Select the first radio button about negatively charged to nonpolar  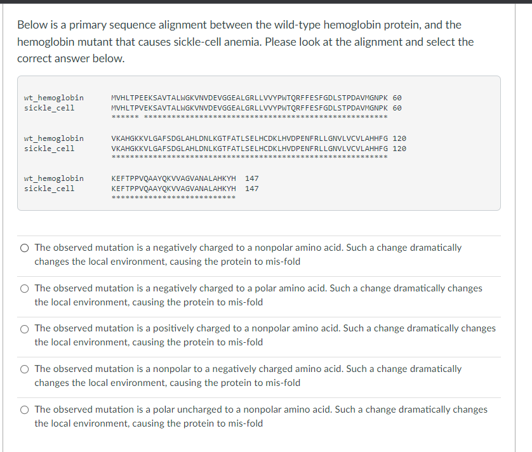[24, 248]
